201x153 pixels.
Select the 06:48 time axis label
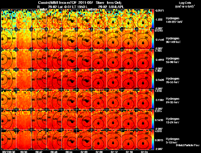point(54,152)
